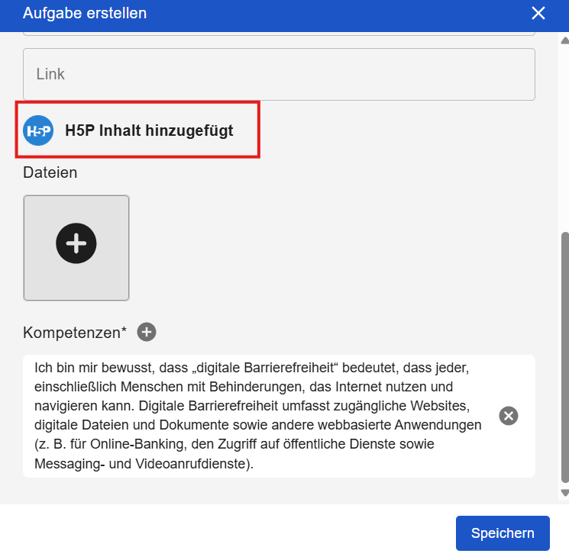
Task: Click the Kompetenzen* section label
Action: click(x=75, y=333)
